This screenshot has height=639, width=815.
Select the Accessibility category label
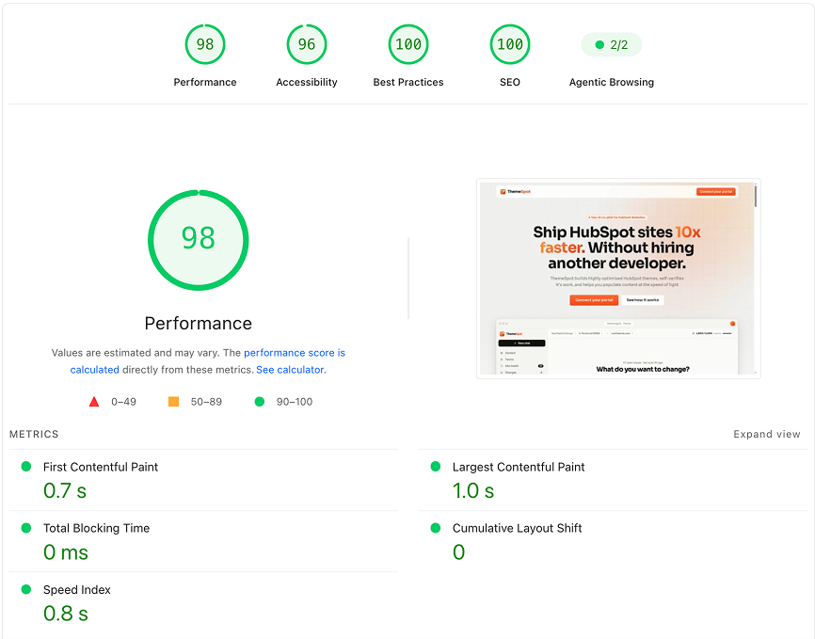point(307,82)
